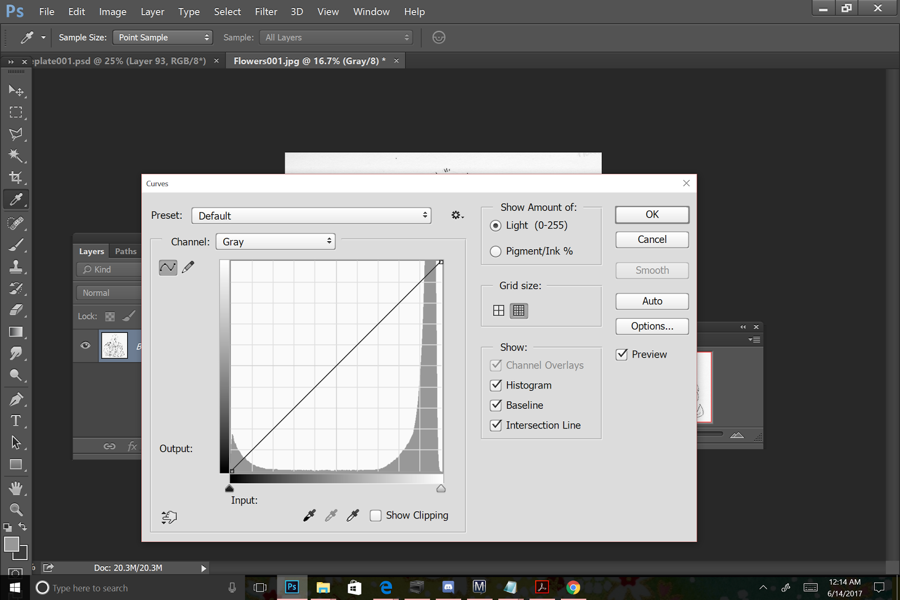Open Chrome from the taskbar
The width and height of the screenshot is (900, 600).
(573, 588)
